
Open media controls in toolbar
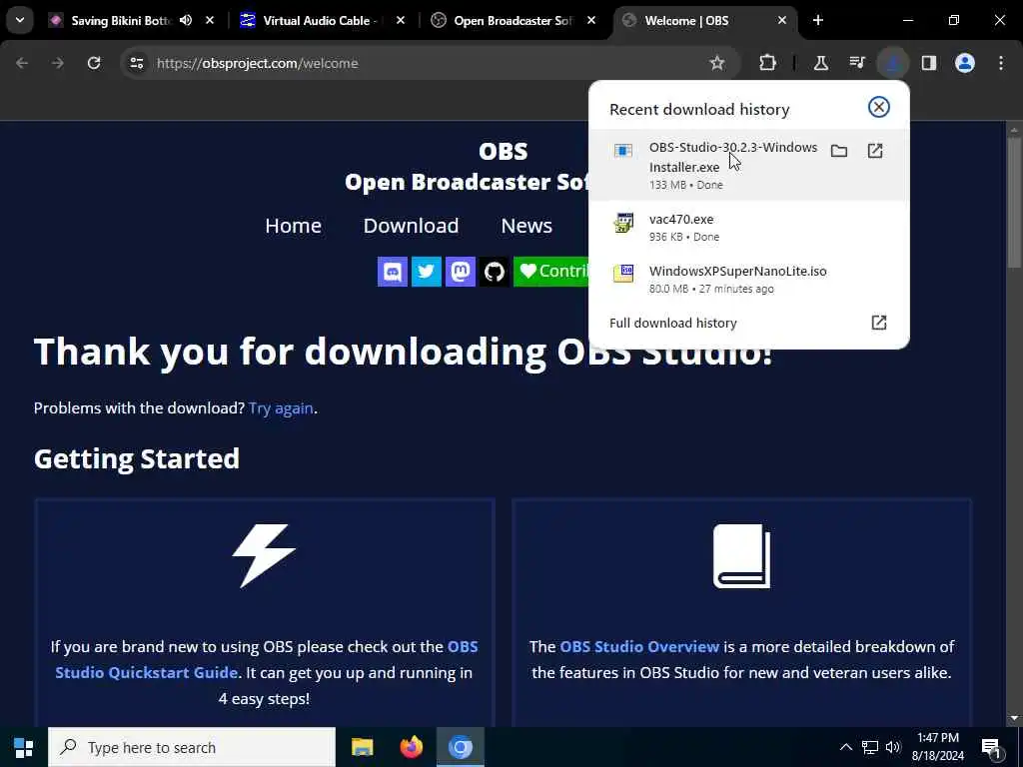click(x=857, y=63)
